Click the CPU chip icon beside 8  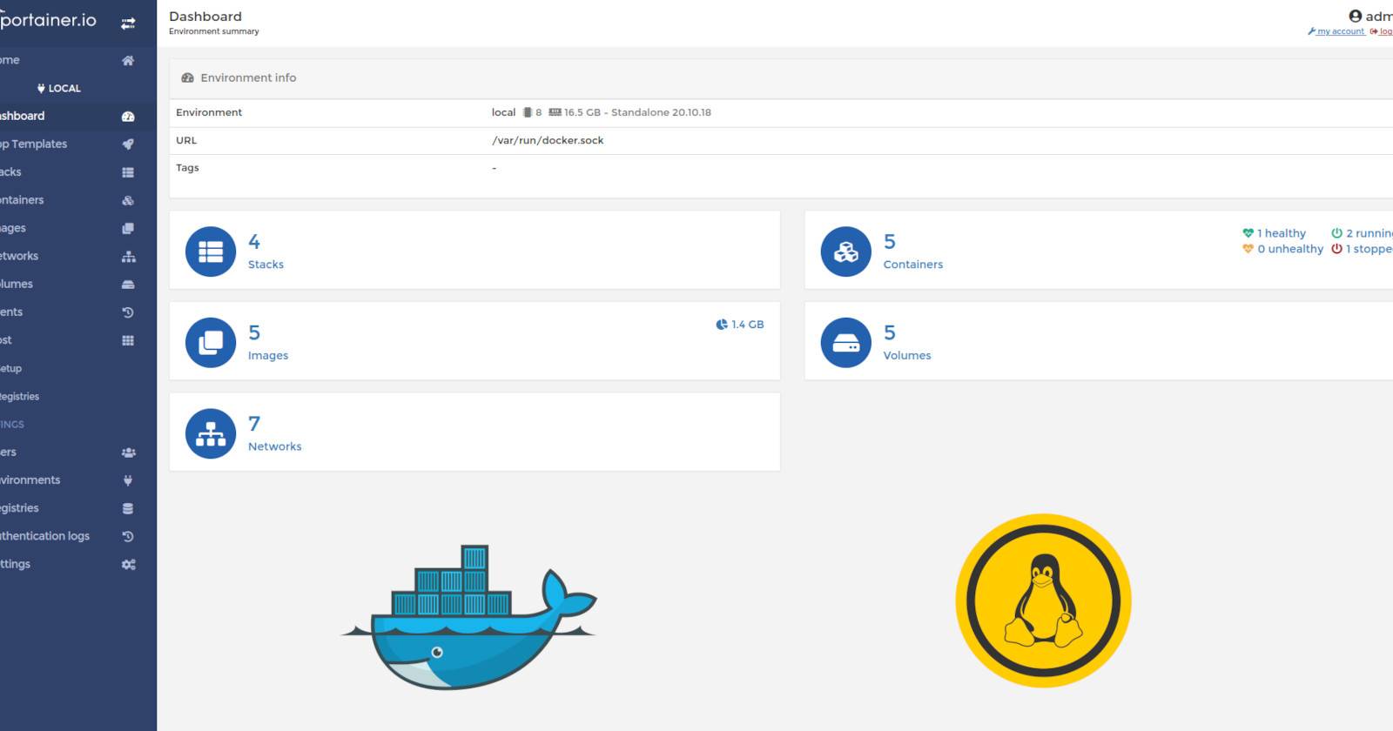tap(527, 112)
